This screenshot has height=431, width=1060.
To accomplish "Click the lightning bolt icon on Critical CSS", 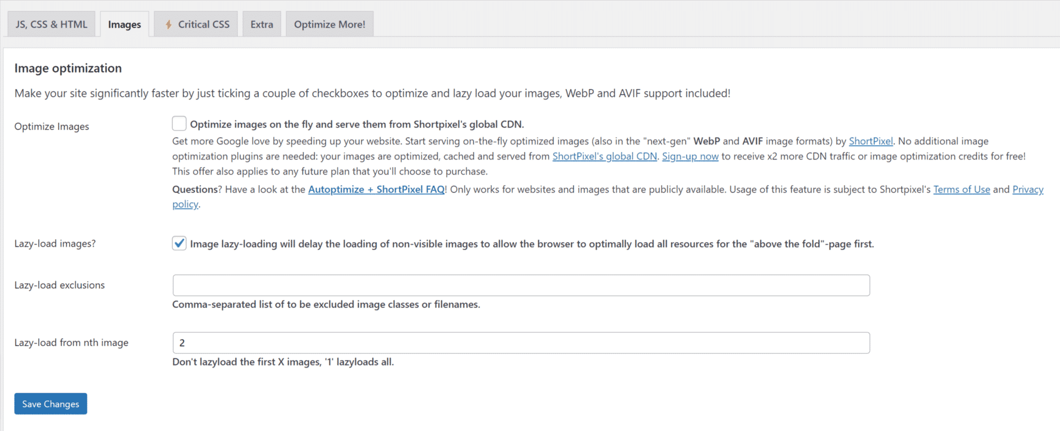I will point(168,24).
